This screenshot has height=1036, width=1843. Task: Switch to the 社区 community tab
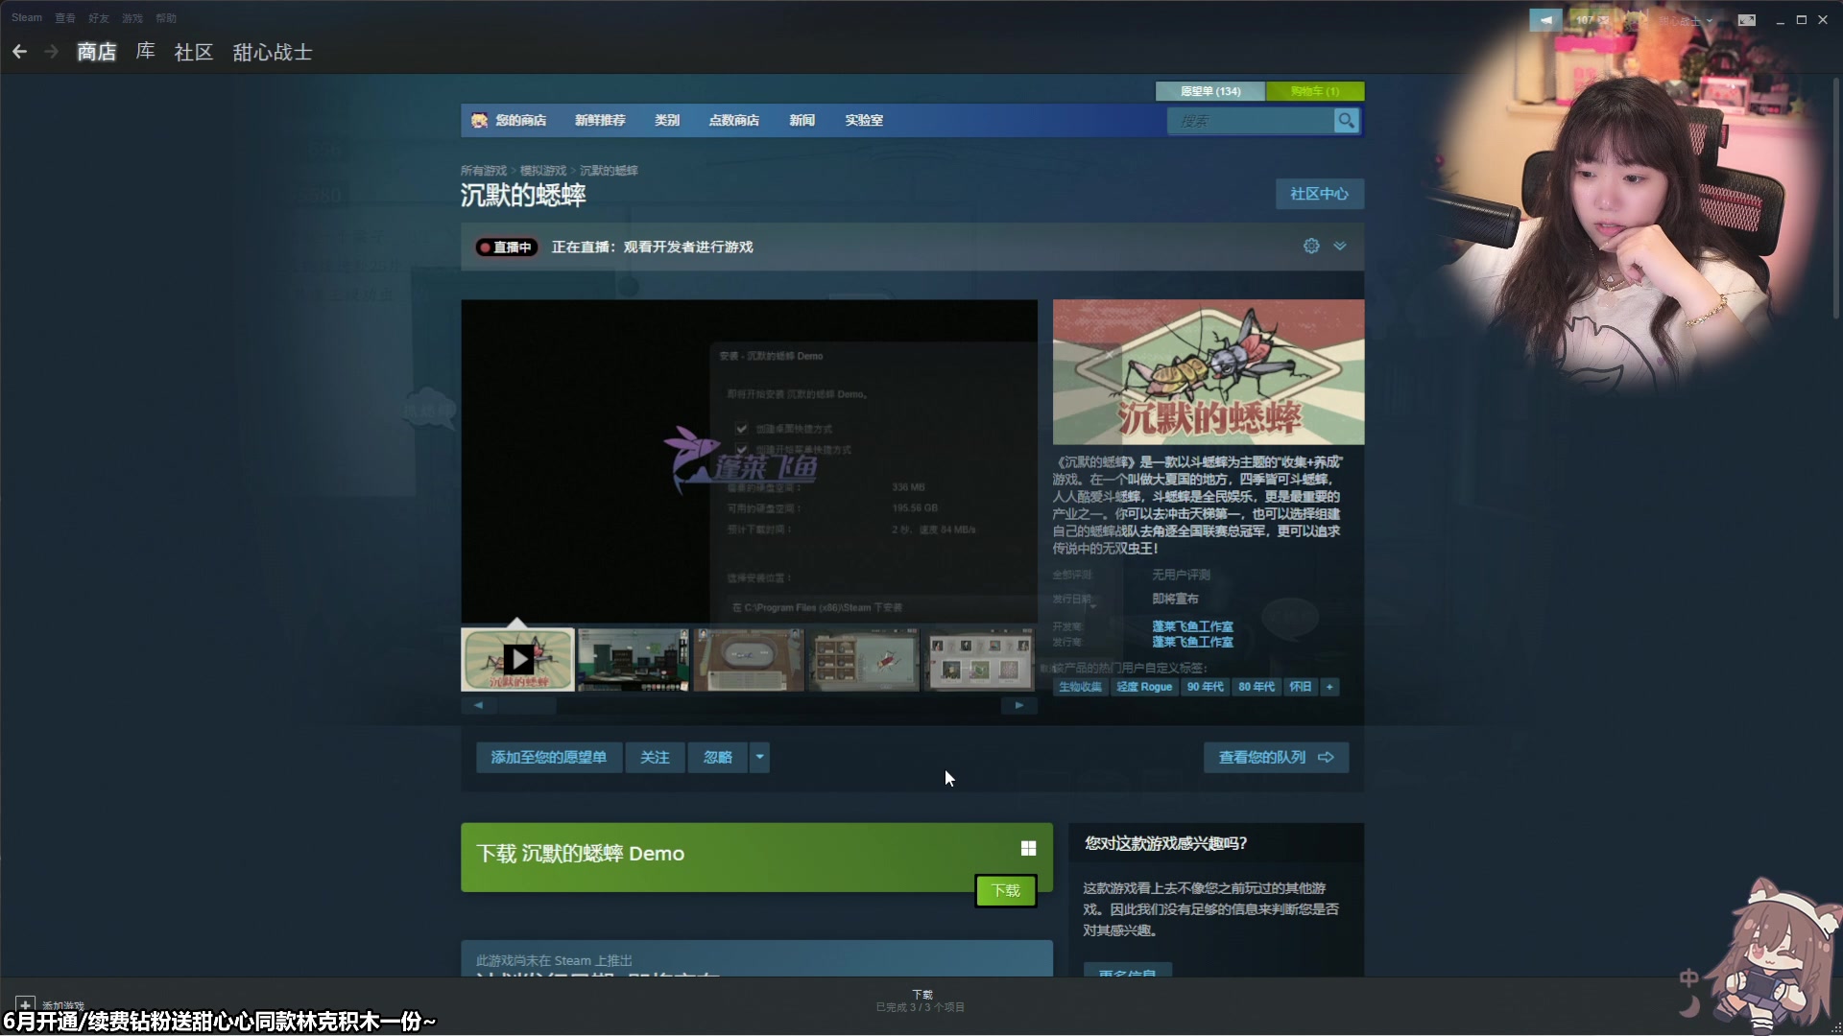coord(193,52)
